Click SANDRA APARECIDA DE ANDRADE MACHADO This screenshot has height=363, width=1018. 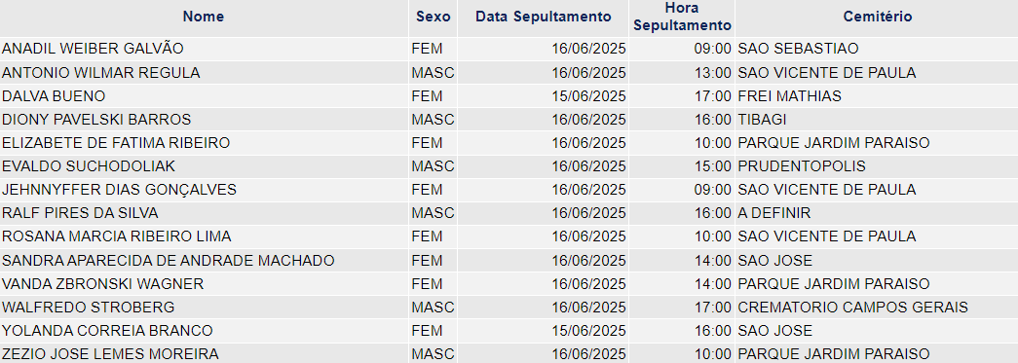tap(169, 261)
